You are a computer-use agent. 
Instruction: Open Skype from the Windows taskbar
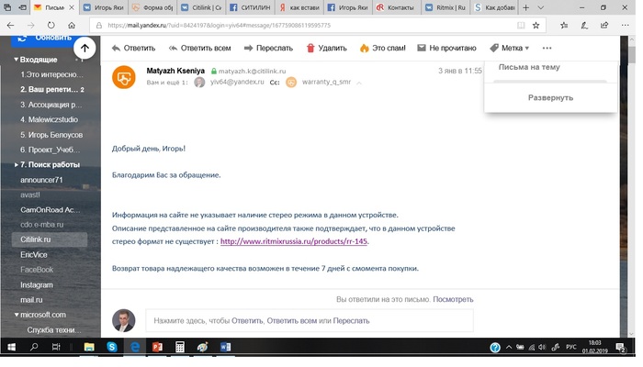point(111,348)
